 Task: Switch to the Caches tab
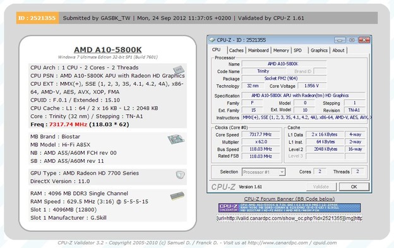tap(236, 50)
